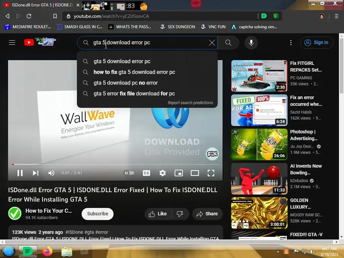The width and height of the screenshot is (344, 258).
Task: Select suggestion 'gta 5 error fix file download for pc'
Action: point(147,93)
